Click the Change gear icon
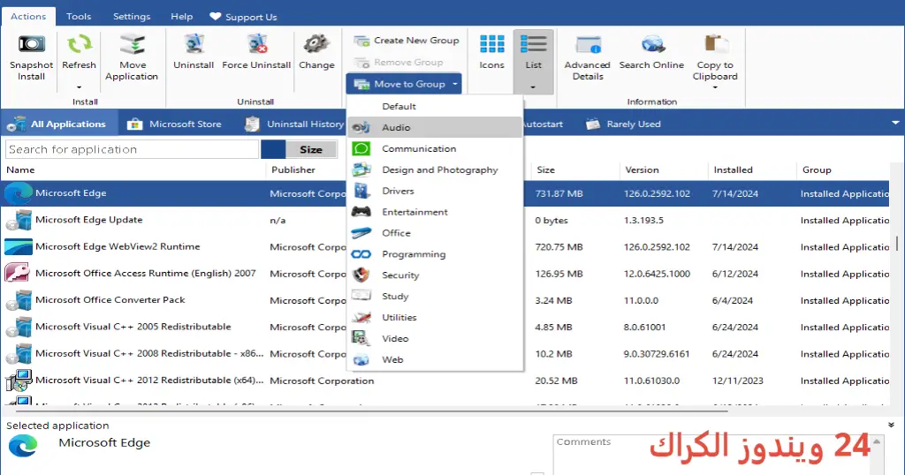Viewport: 905px width, 475px height. pos(316,44)
